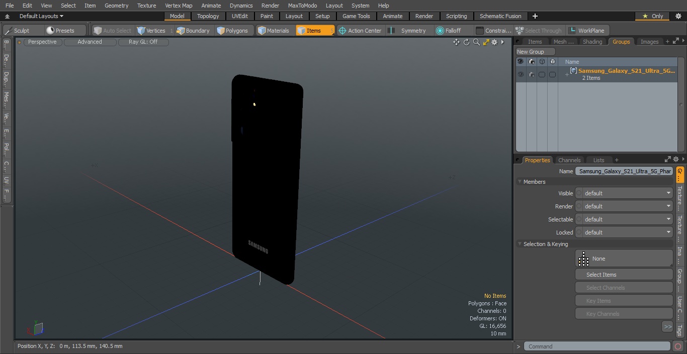Maximize the Properties panel with arrow icon
687x354 pixels.
coord(668,160)
